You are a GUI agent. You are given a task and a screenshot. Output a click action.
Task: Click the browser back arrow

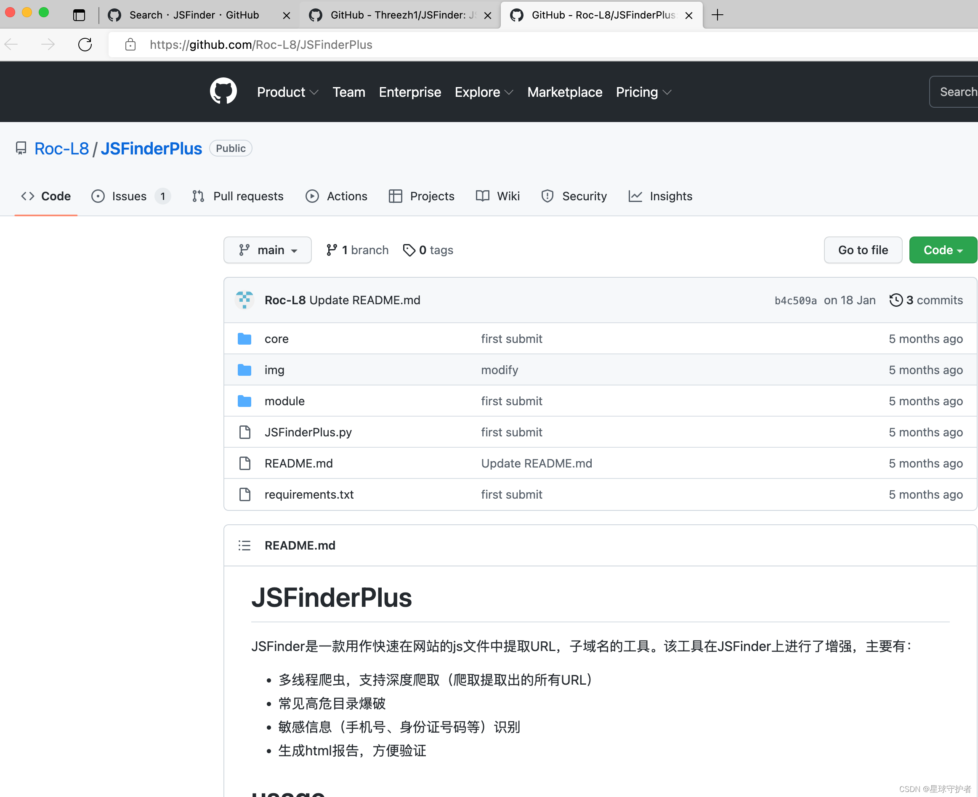(x=11, y=45)
